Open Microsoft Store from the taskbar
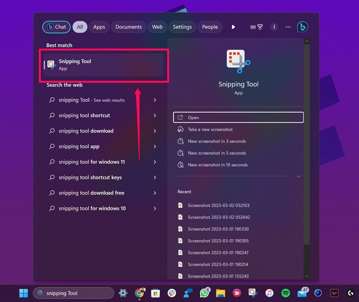The image size is (359, 302). click(155, 293)
